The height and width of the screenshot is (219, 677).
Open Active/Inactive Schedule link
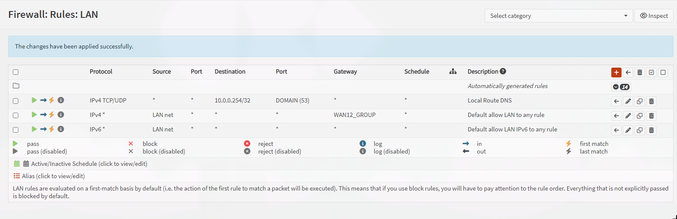click(89, 164)
